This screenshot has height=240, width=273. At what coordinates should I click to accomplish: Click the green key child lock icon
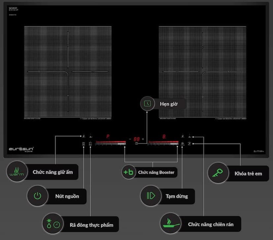pyautogui.click(x=218, y=173)
